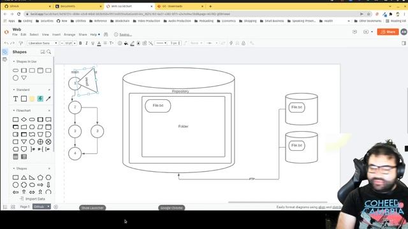Collapse the Standard shapes section
408x229 pixels.
pyautogui.click(x=14, y=90)
